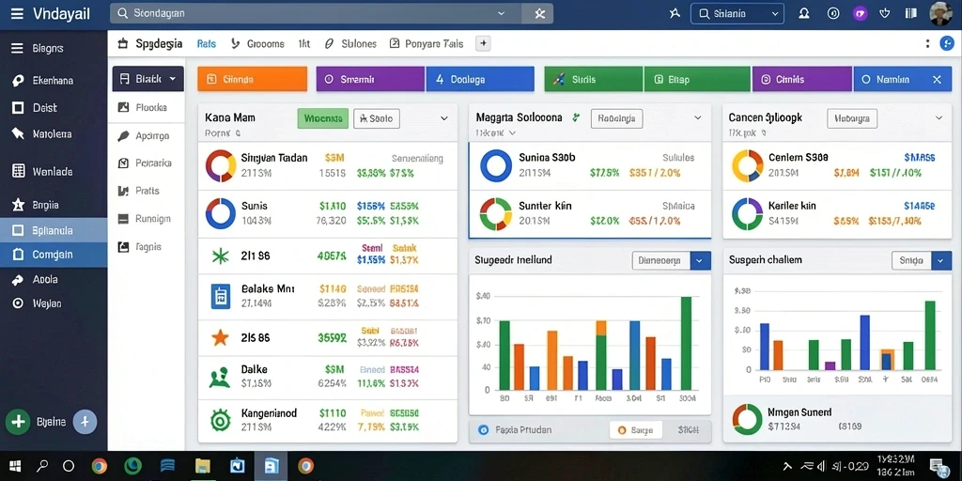Image resolution: width=962 pixels, height=481 pixels.
Task: Open the Dianeerga dropdown arrow
Action: 700,261
